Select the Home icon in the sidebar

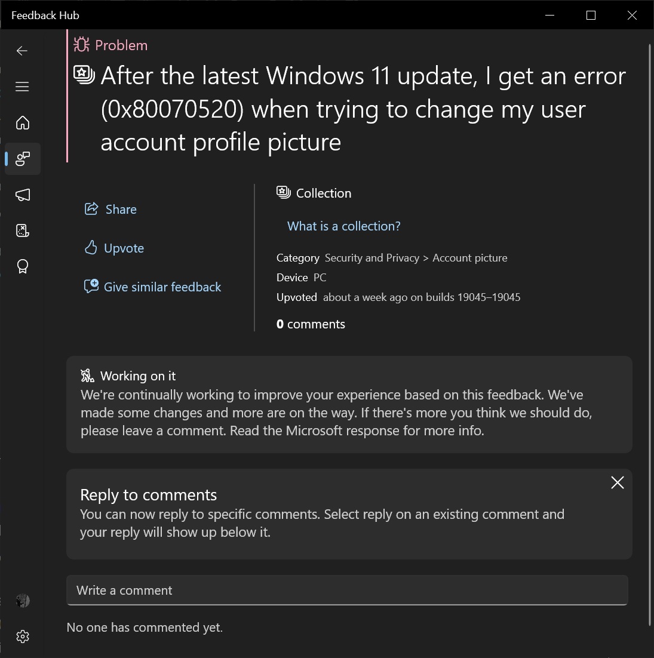coord(22,122)
